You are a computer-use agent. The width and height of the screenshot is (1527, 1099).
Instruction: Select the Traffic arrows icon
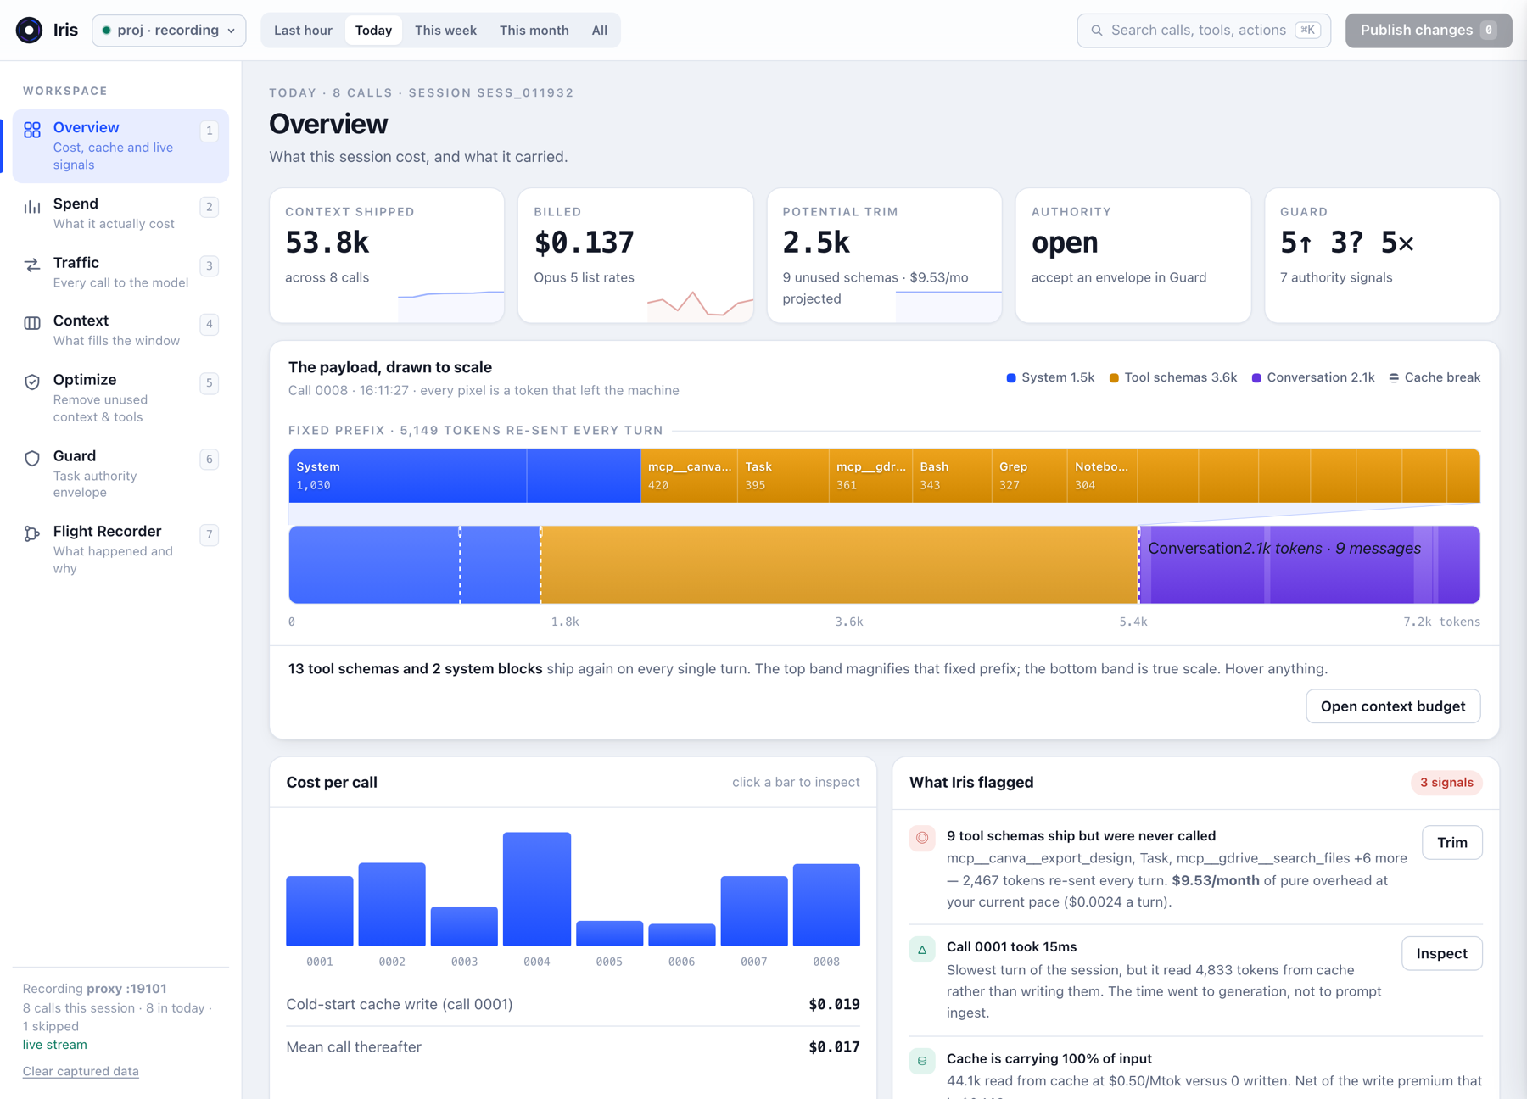pyautogui.click(x=32, y=265)
